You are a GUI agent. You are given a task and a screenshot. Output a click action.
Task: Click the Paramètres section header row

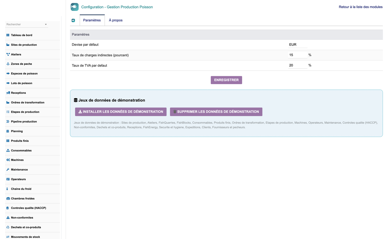[226, 35]
